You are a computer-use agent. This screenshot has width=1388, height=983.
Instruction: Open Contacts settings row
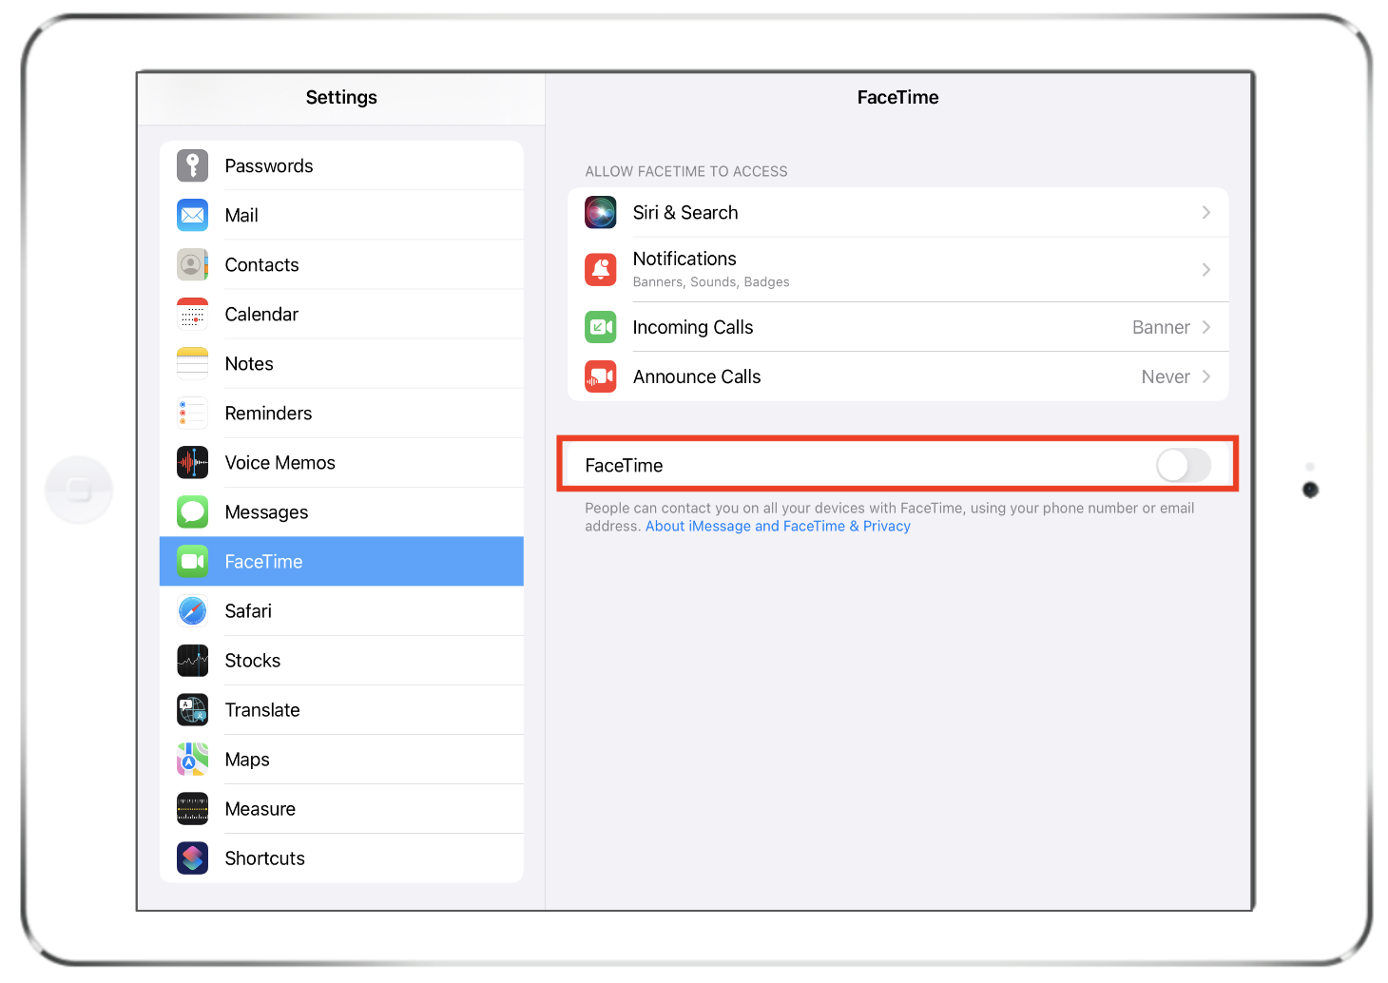[341, 264]
